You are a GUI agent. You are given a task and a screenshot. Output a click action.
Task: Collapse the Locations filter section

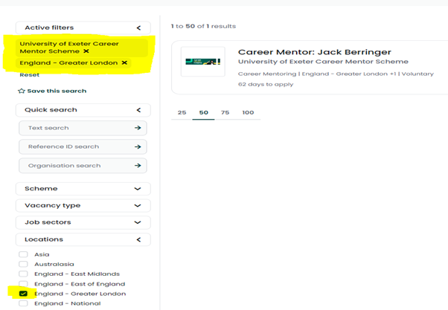138,239
